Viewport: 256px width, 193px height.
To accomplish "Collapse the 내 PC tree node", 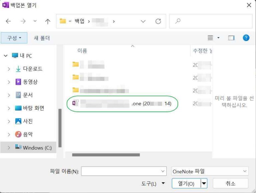I will coord(6,56).
